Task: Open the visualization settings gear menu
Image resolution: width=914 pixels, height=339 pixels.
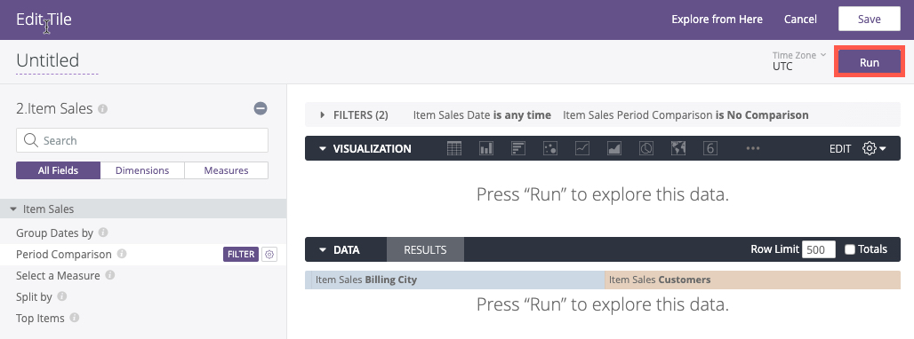Action: coord(874,148)
